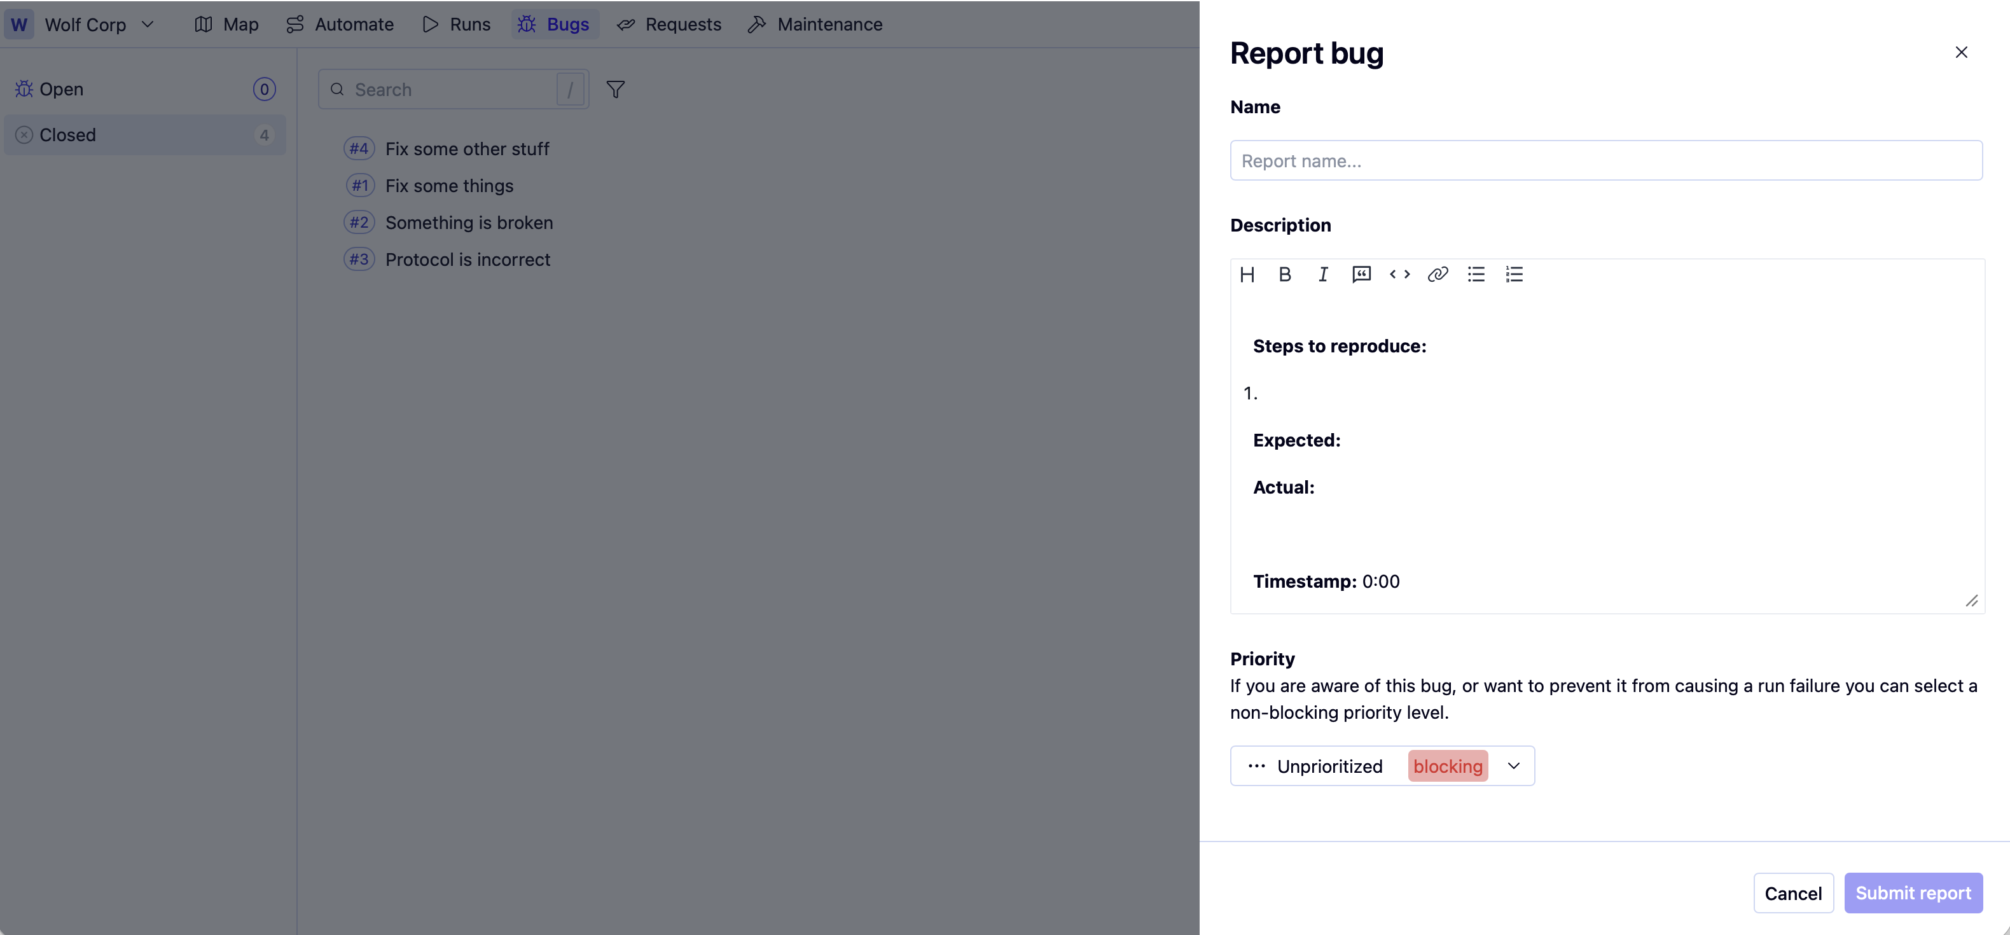This screenshot has width=2010, height=935.
Task: Insert a code block using the code icon
Action: 1399,274
